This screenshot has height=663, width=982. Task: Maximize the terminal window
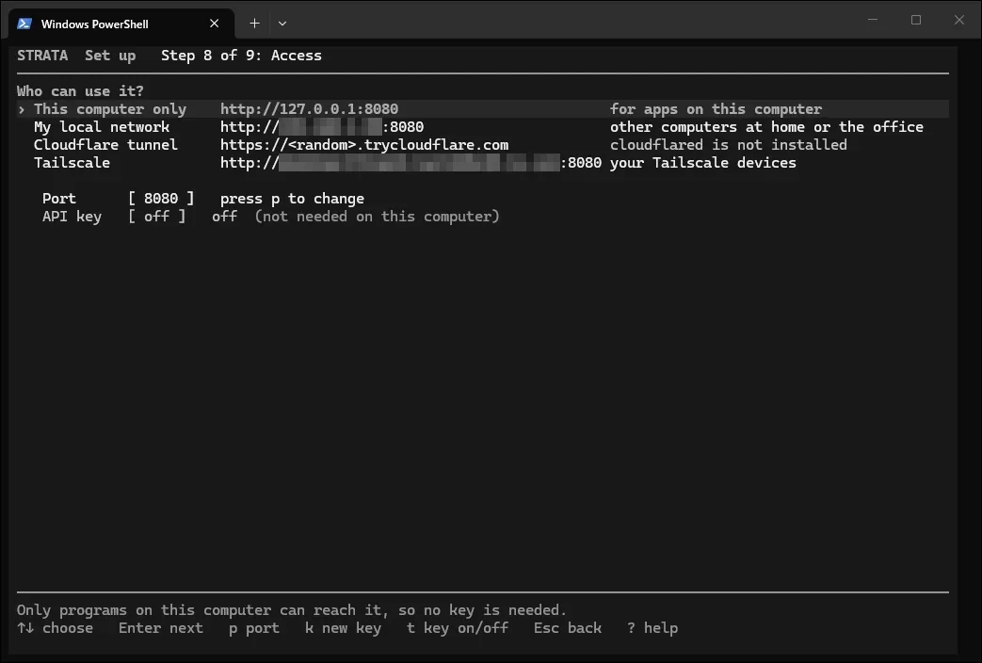[915, 20]
